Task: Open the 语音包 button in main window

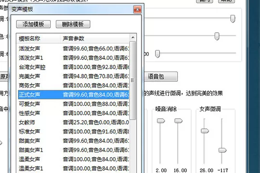Action: [x=160, y=76]
